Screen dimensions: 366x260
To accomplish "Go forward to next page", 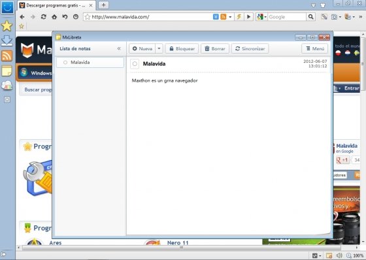I will tap(33, 17).
